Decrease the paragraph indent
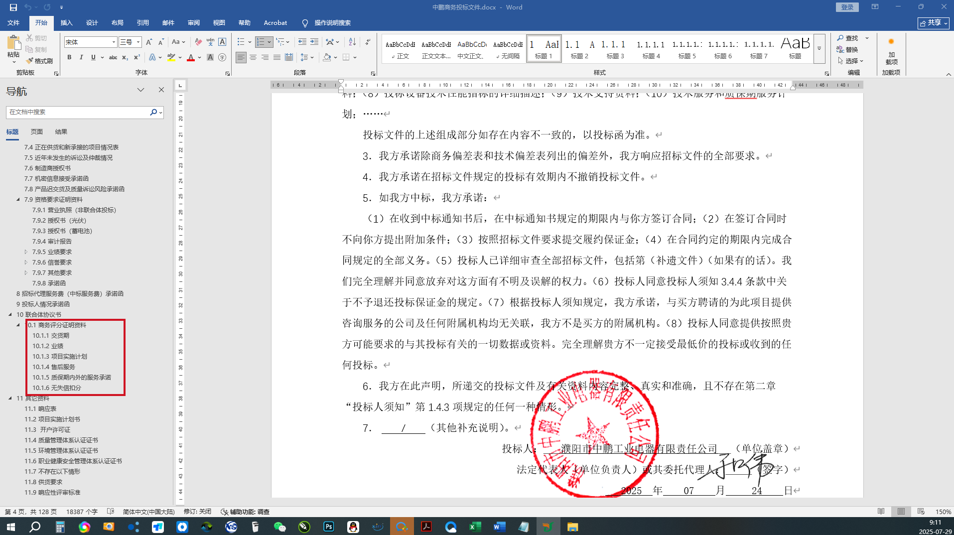Viewport: 954px width, 535px height. coord(302,42)
